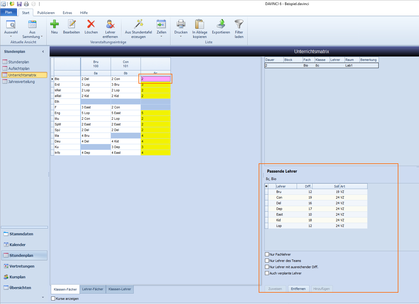Click the Bearbeiten edit icon
The width and height of the screenshot is (419, 304).
coord(71,24)
